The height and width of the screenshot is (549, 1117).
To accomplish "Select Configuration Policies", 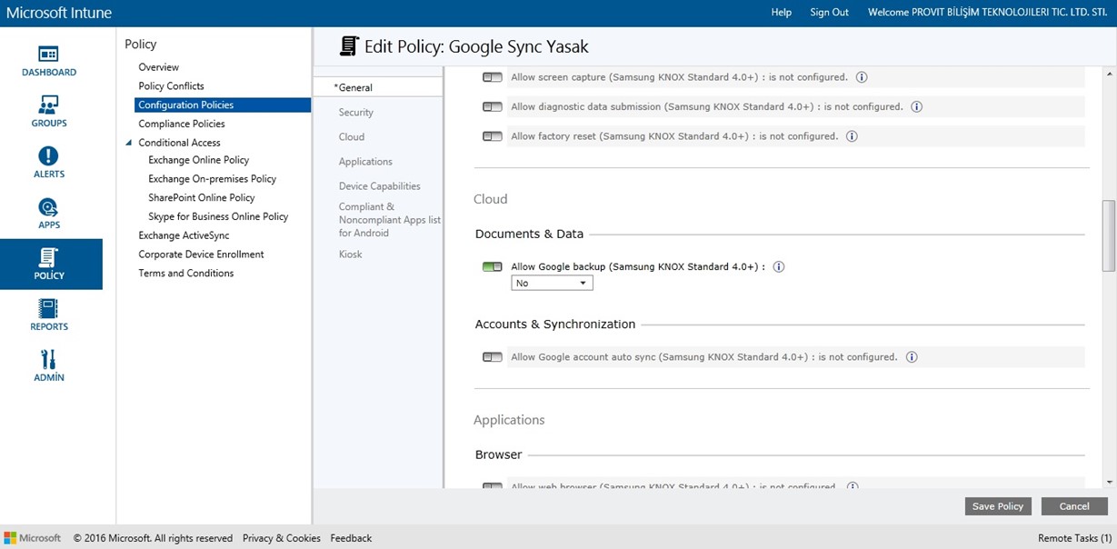I will [222, 105].
